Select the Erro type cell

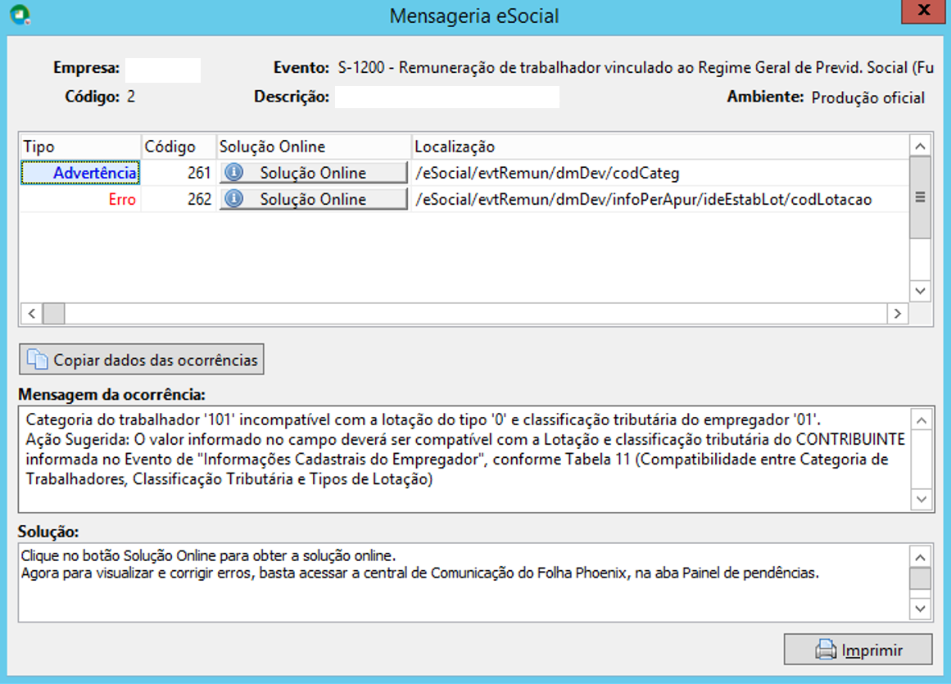click(x=80, y=199)
